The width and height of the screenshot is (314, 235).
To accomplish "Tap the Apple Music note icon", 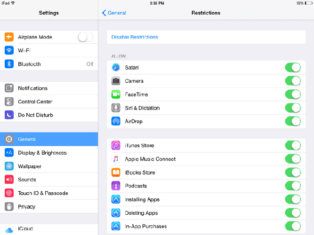I will coord(116,159).
